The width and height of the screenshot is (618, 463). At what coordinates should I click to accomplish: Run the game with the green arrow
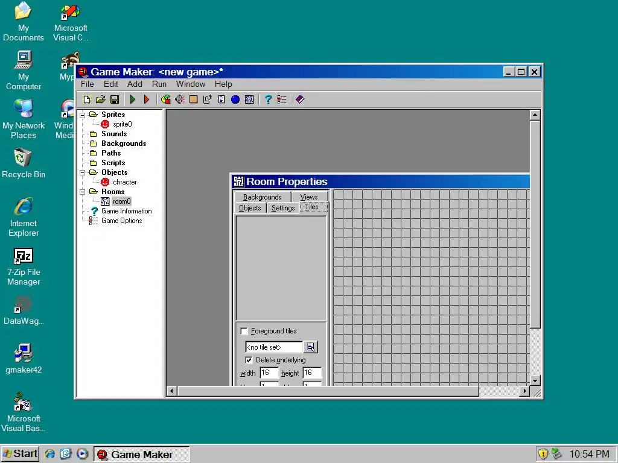[x=133, y=99]
